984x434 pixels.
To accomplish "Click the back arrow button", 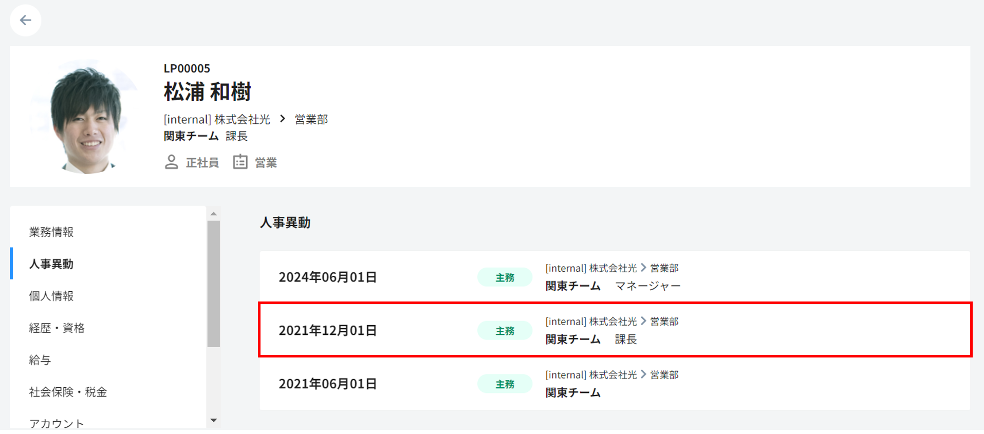I will 25,21.
